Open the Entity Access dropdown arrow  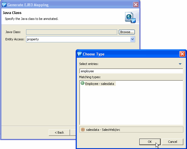click(x=133, y=39)
